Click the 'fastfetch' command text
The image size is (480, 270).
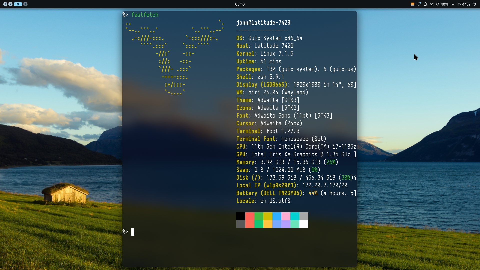tap(145, 15)
